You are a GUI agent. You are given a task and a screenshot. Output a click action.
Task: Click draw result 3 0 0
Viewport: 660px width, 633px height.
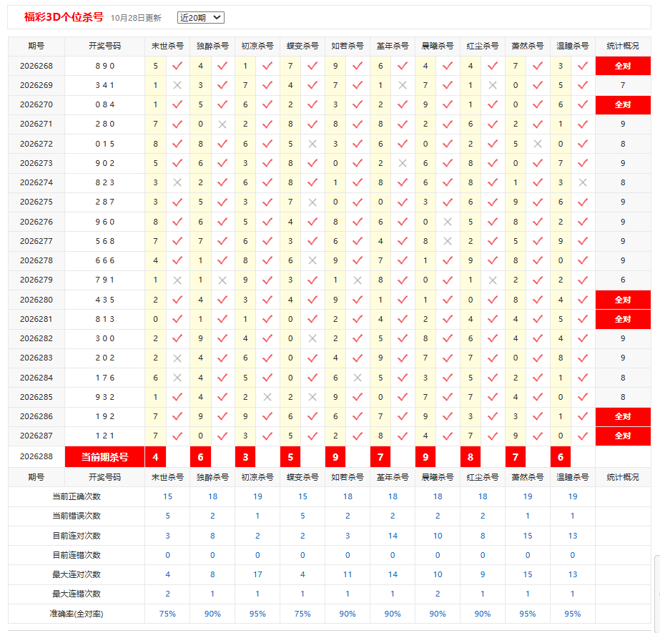click(x=105, y=338)
